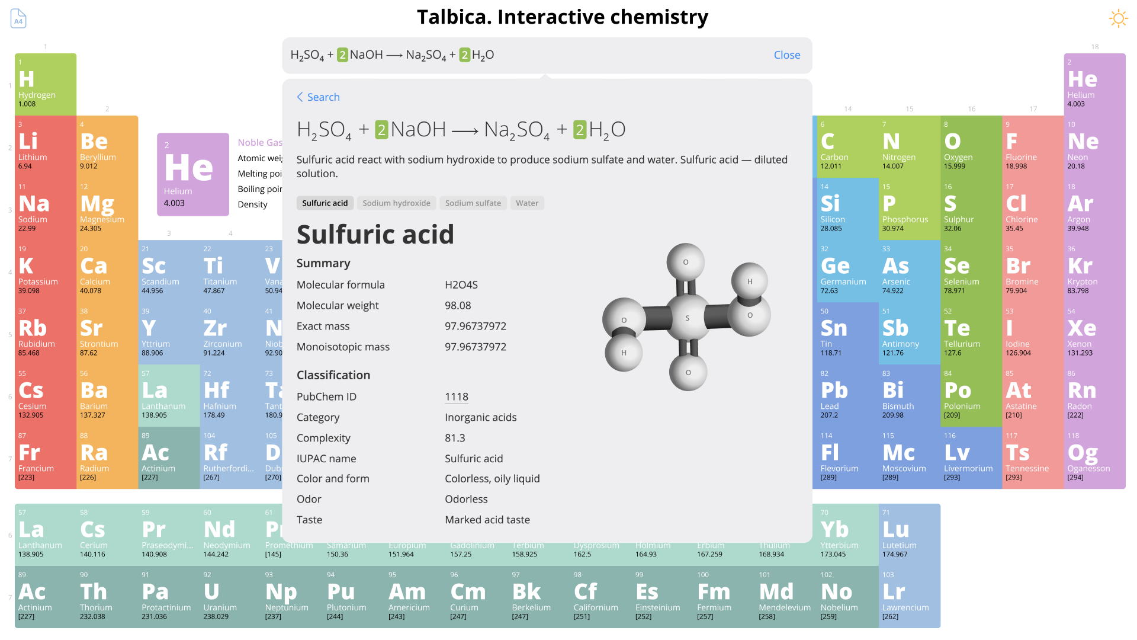Select the Lutetium element tile
Image resolution: width=1137 pixels, height=640 pixels.
coord(909,535)
